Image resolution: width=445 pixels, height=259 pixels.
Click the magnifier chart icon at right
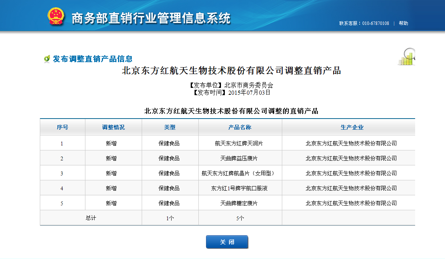(407, 57)
